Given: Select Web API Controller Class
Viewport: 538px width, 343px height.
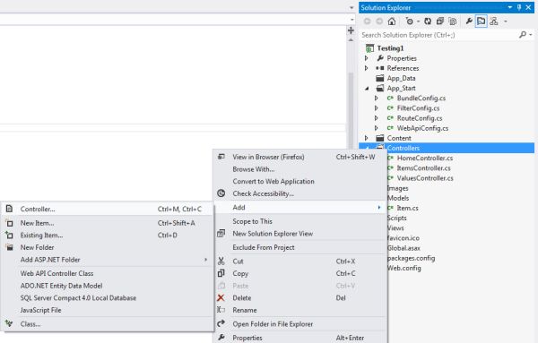Looking at the screenshot, I should pos(108,273).
